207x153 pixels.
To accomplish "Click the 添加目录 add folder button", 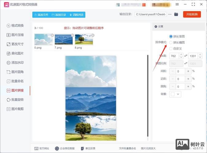I will (59, 15).
